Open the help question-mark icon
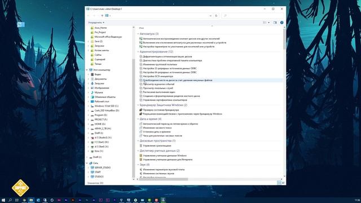Image resolution: width=361 pixels, height=203 pixels. pos(282,23)
